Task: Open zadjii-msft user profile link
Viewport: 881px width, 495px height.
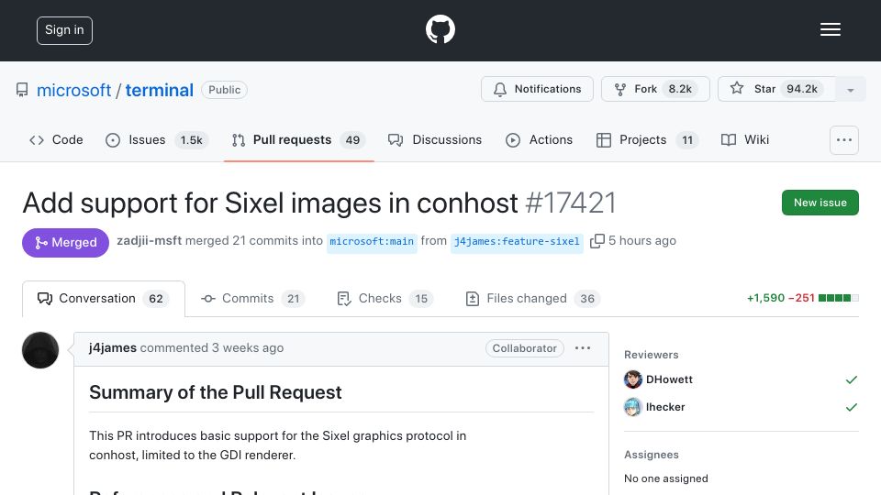Action: pos(149,241)
